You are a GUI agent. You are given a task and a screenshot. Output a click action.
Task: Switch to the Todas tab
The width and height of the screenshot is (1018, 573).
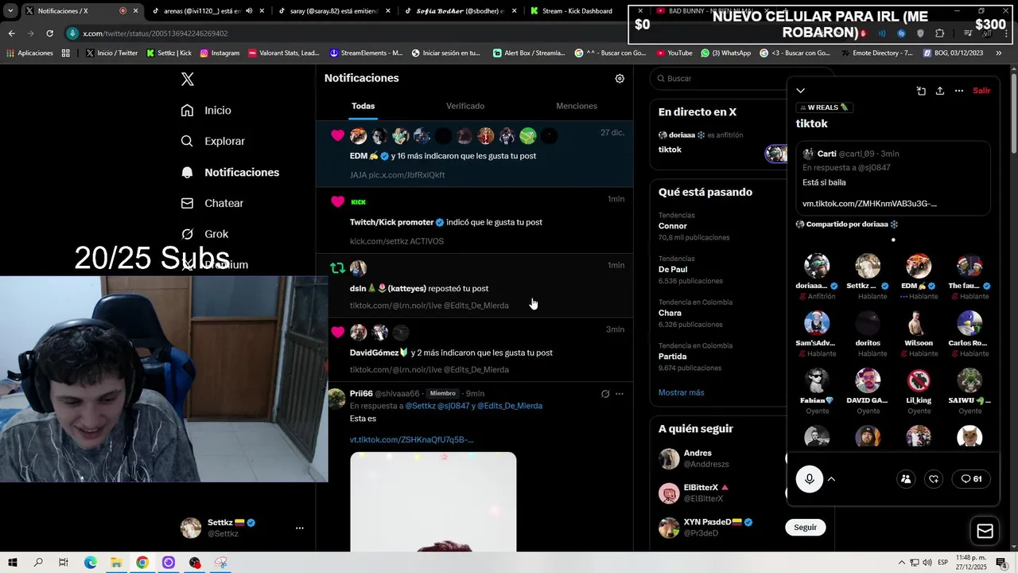point(363,106)
